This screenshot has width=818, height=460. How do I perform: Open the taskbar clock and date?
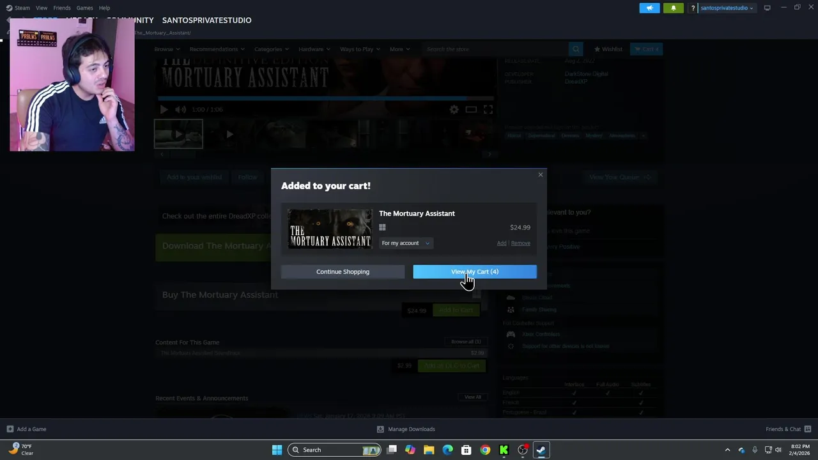point(800,450)
